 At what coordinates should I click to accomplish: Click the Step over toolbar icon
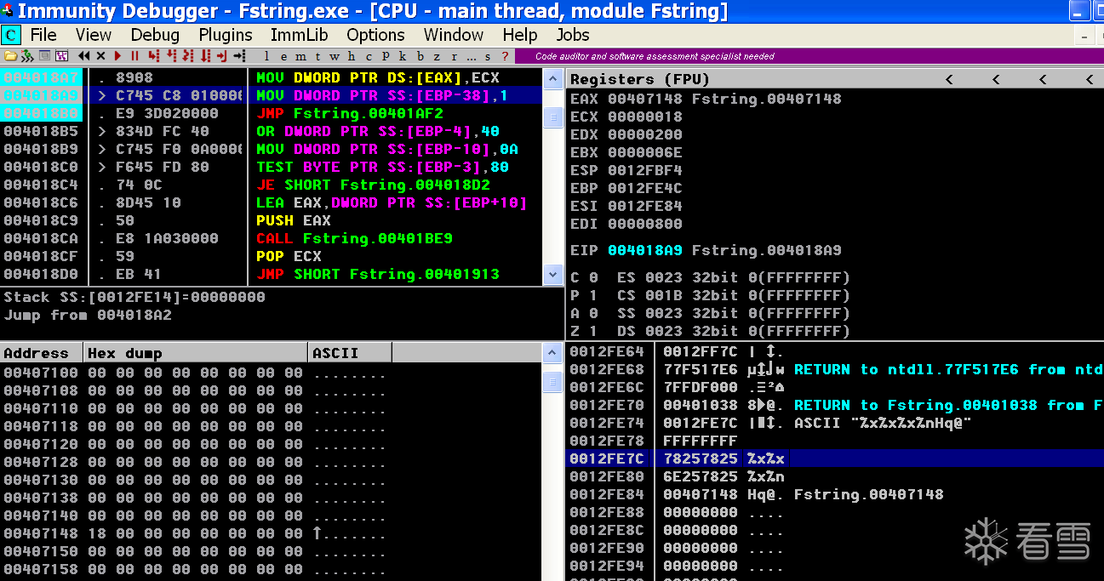pyautogui.click(x=171, y=56)
